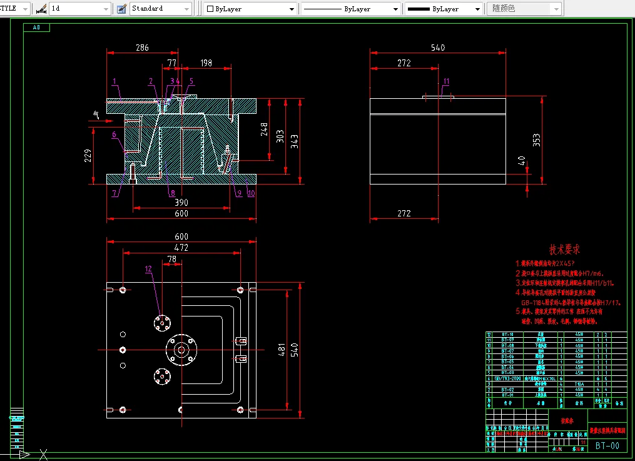
Task: Open the 1d dimension style dropdown
Action: click(104, 9)
